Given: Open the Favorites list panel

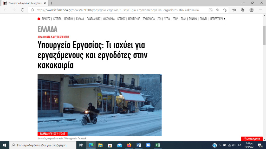Looking at the screenshot, I should click(234, 10).
